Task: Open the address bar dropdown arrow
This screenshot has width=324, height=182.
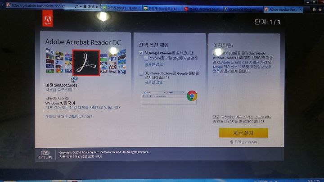Action: click(x=81, y=7)
